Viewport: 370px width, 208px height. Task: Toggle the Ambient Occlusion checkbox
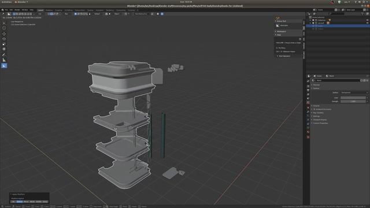pos(314,109)
